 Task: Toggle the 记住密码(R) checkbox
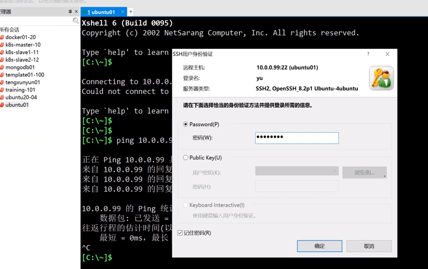pyautogui.click(x=180, y=233)
